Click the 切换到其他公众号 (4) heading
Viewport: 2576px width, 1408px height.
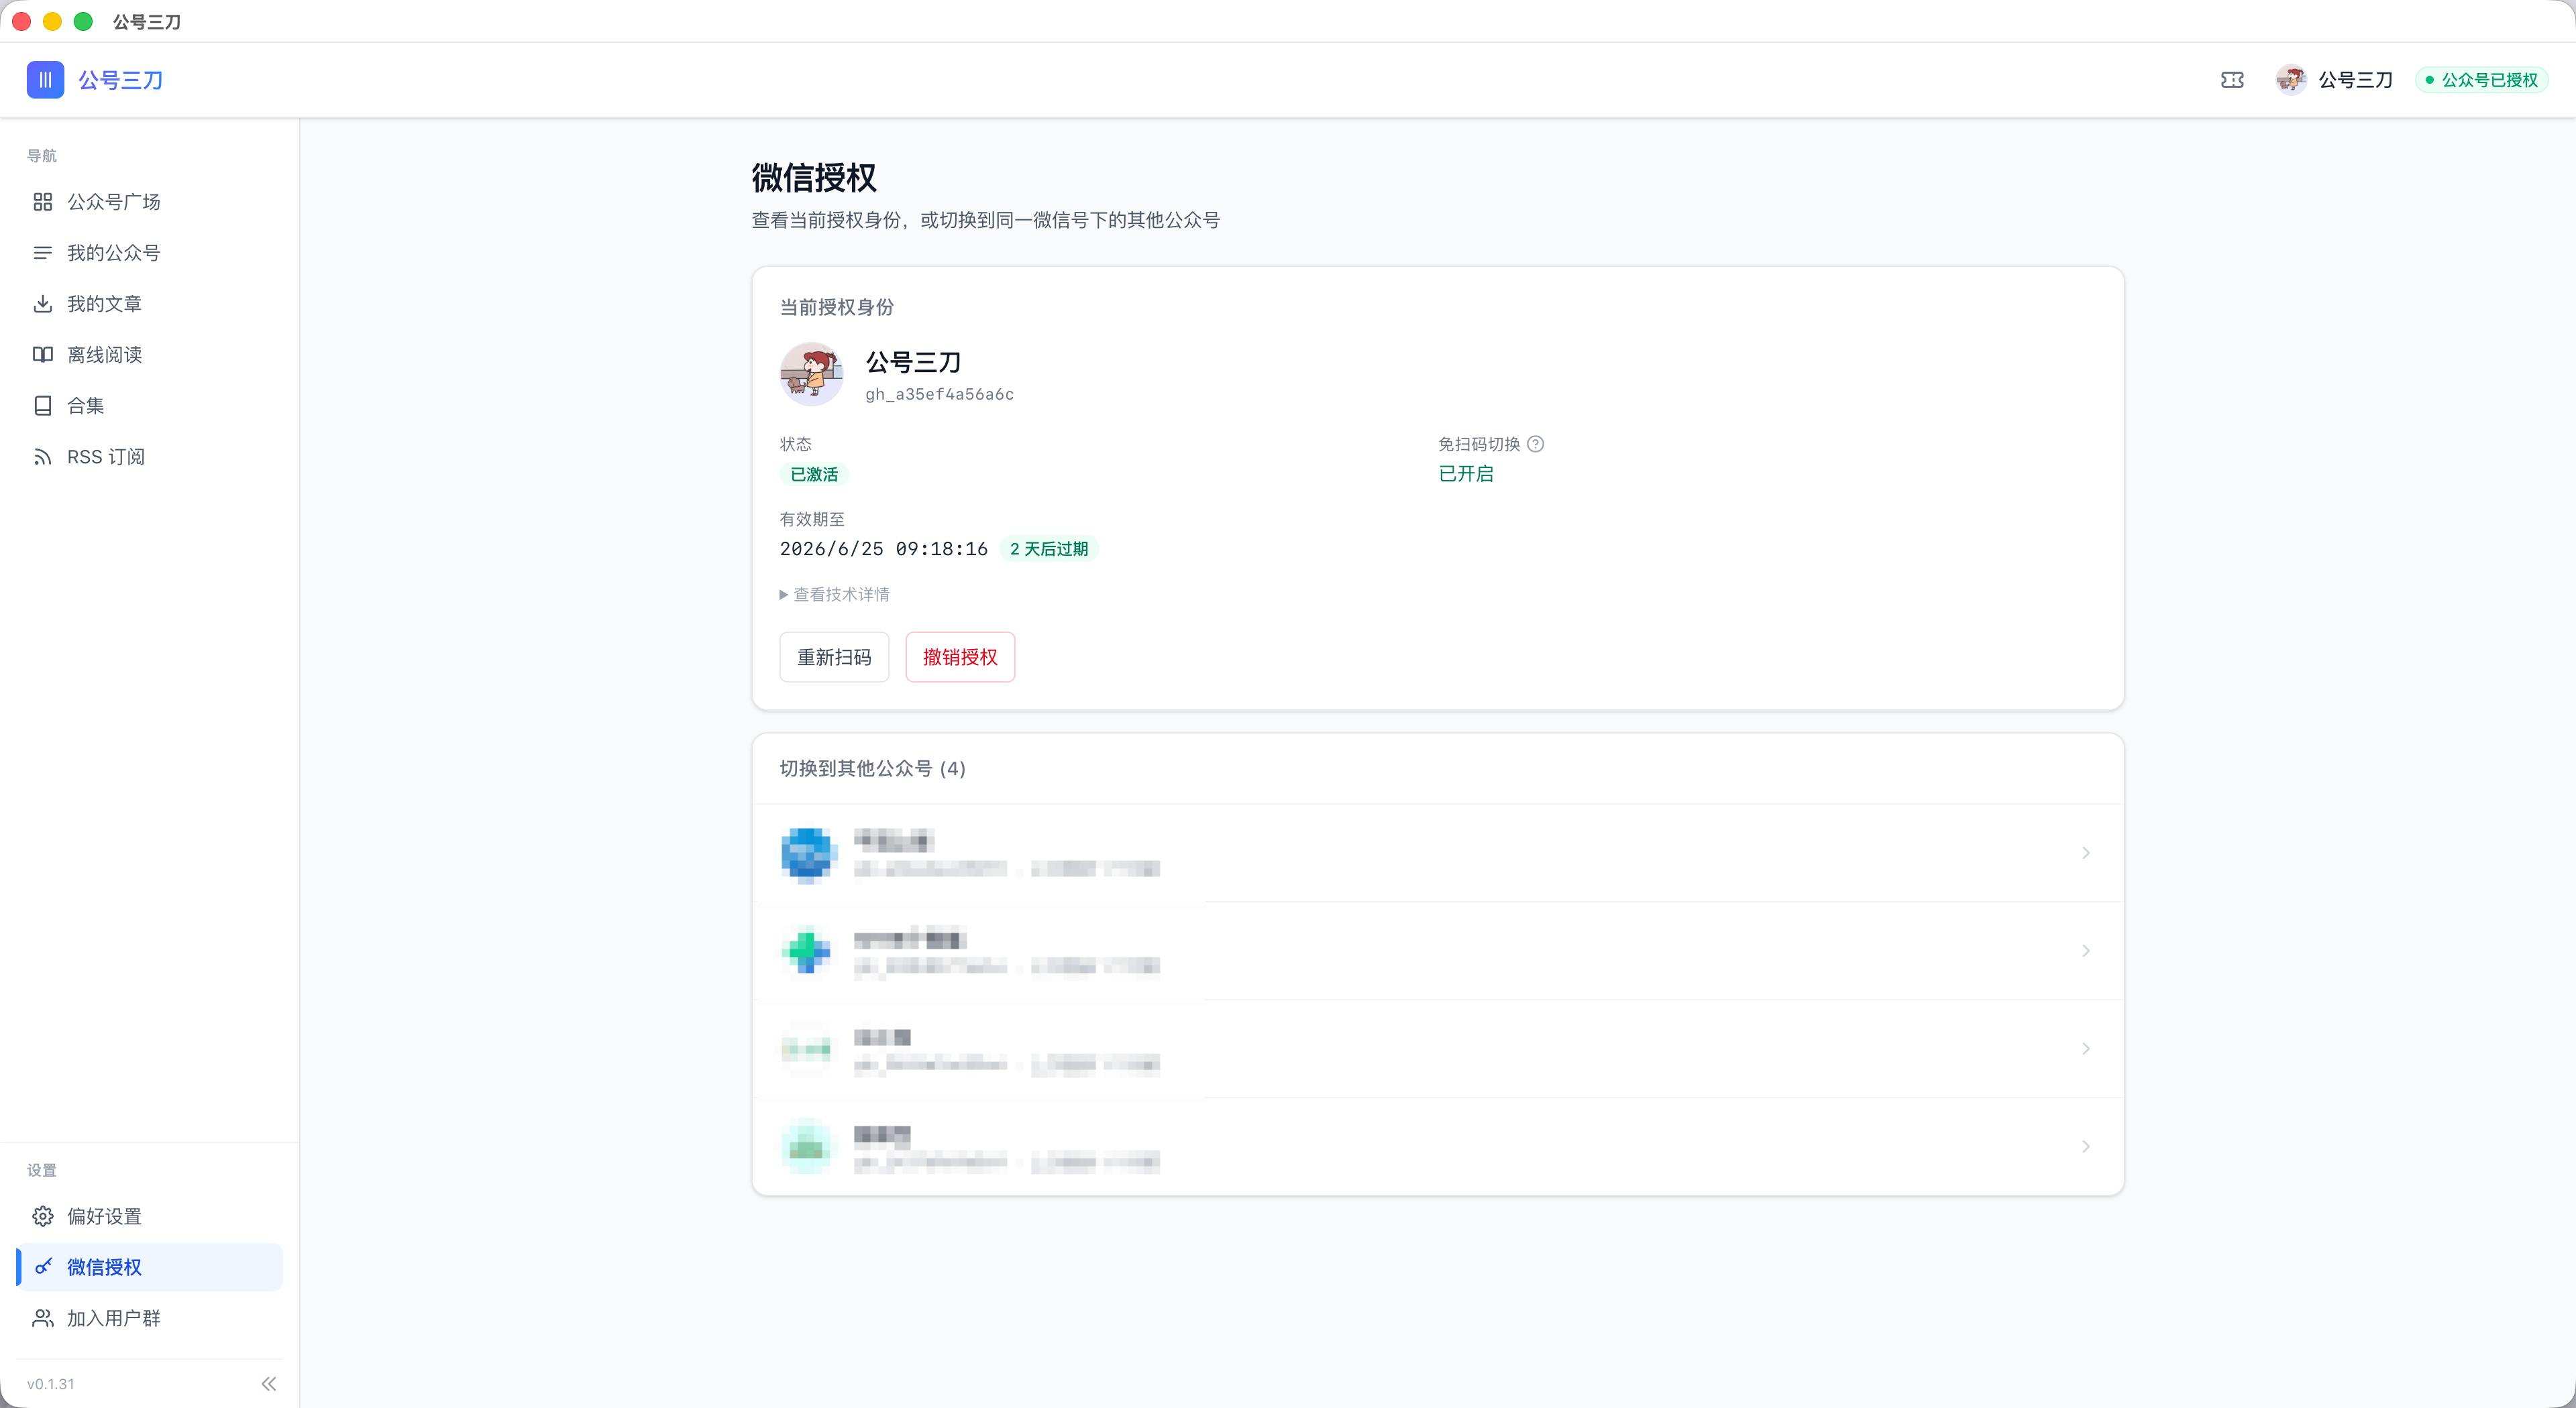click(872, 768)
